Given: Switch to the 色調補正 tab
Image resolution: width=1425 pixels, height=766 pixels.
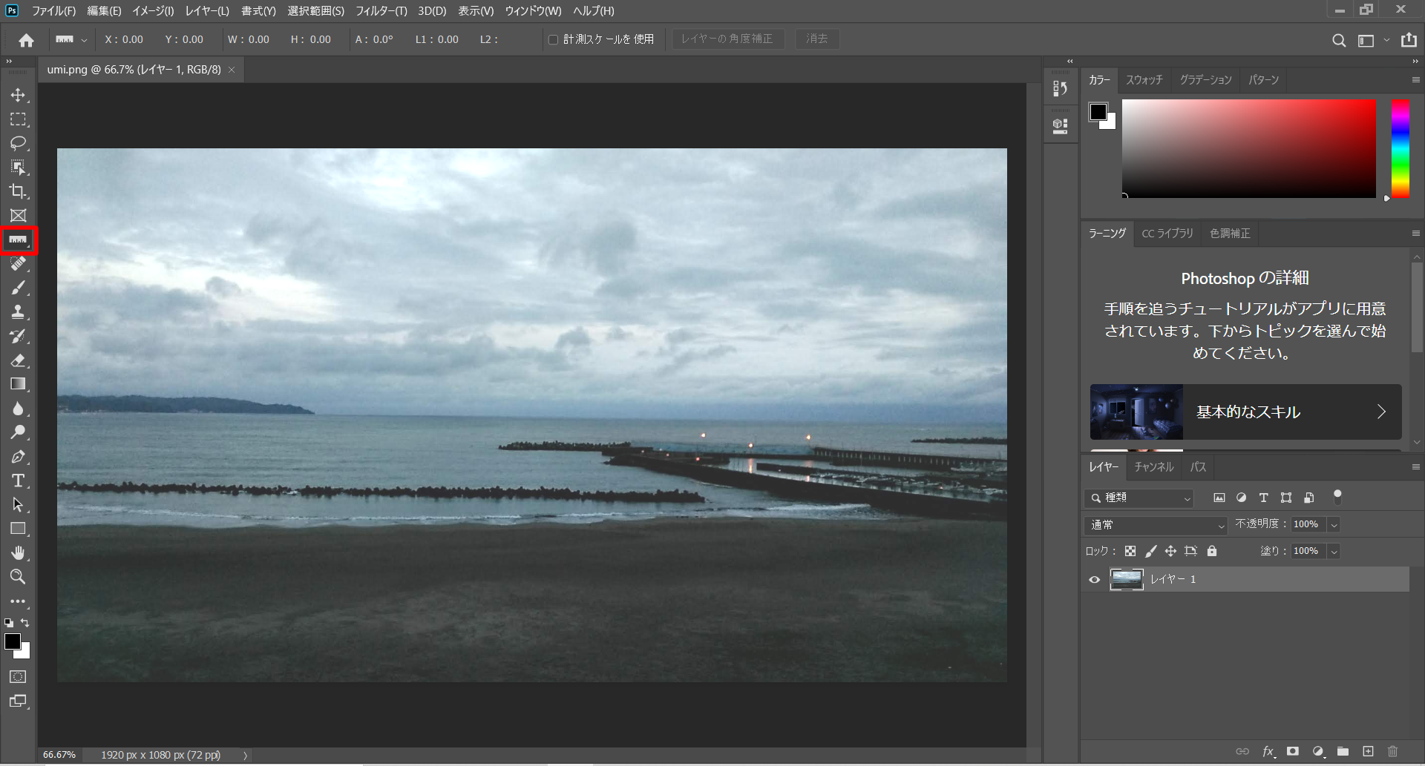Looking at the screenshot, I should (x=1230, y=234).
